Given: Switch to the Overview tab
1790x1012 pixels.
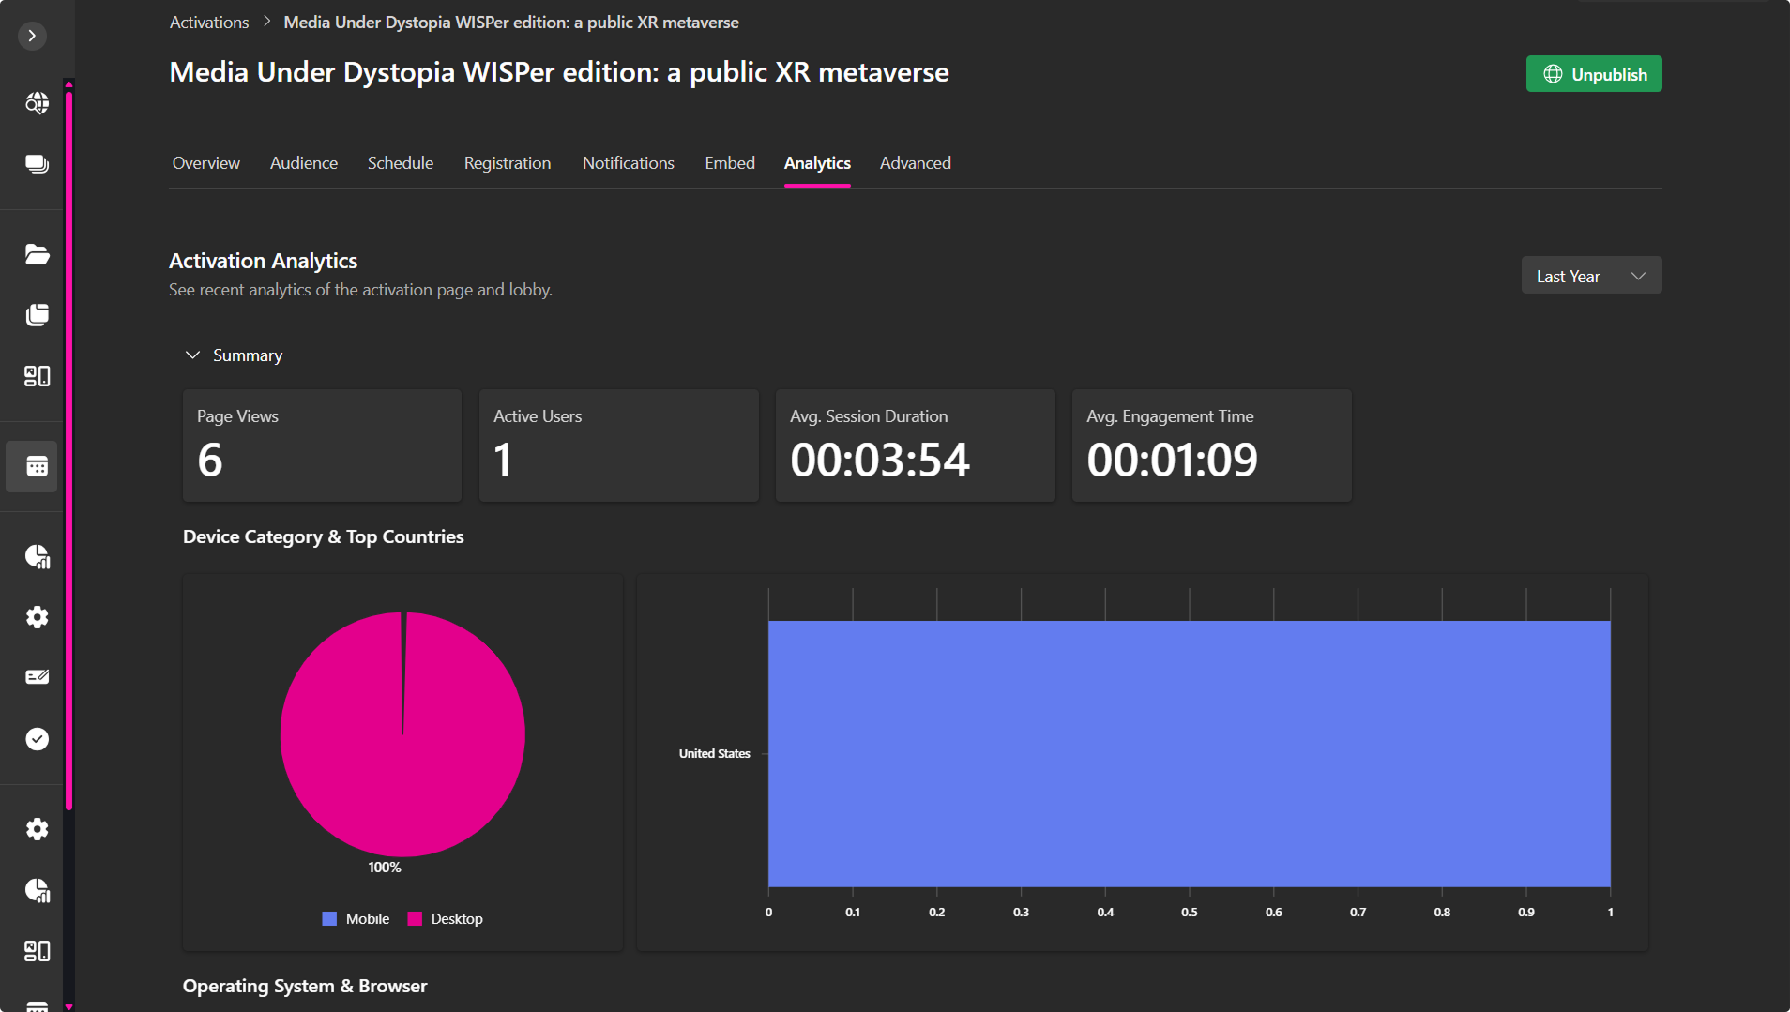Looking at the screenshot, I should point(205,163).
